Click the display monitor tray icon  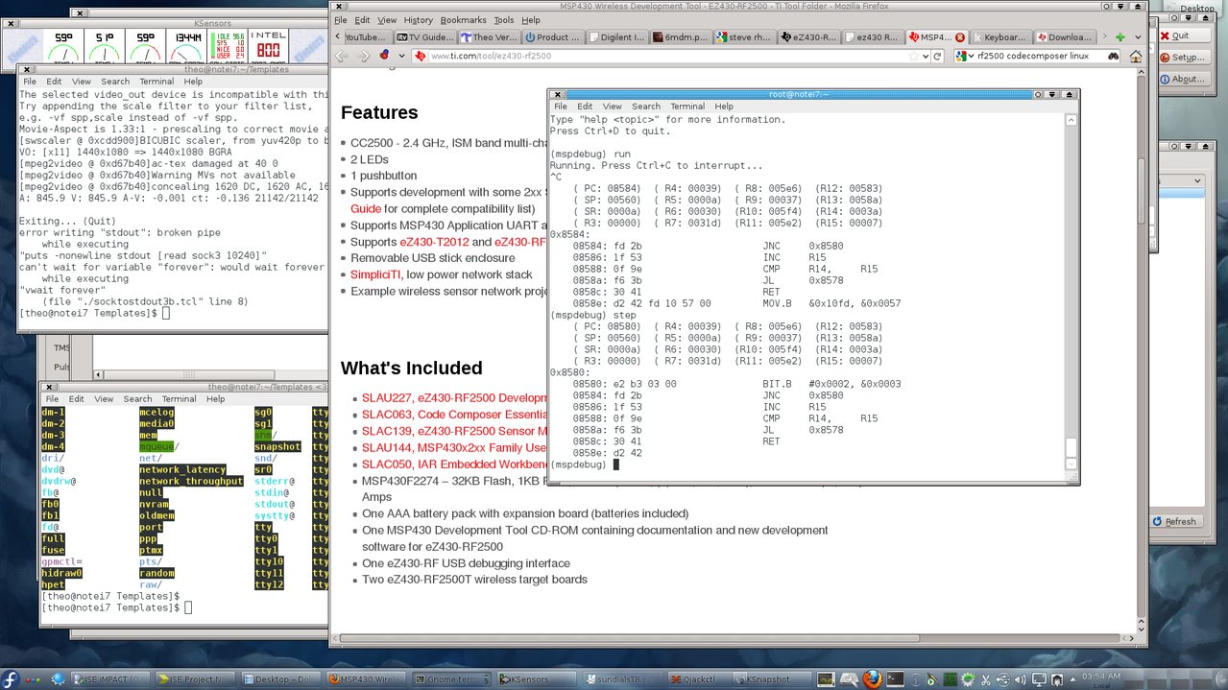[x=1039, y=679]
